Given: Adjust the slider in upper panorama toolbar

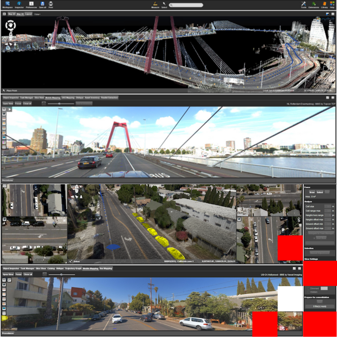Looking at the screenshot, I should (59, 103).
